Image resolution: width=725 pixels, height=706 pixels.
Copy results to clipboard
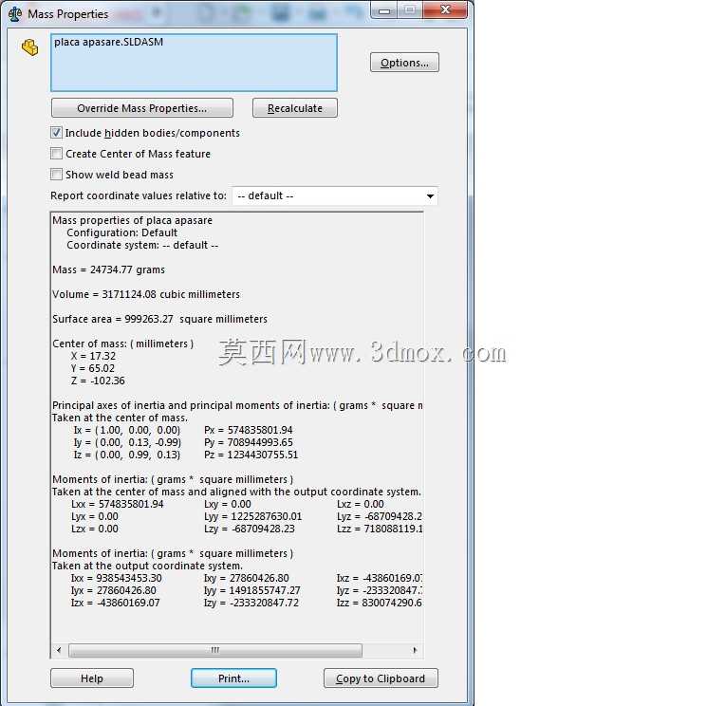coord(381,678)
